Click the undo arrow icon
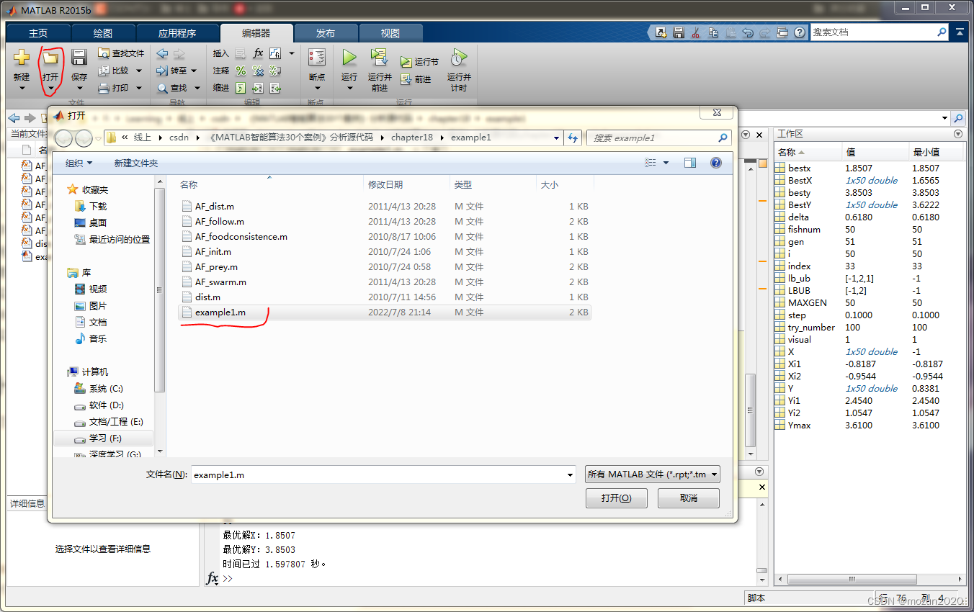The height and width of the screenshot is (612, 974). (x=748, y=32)
